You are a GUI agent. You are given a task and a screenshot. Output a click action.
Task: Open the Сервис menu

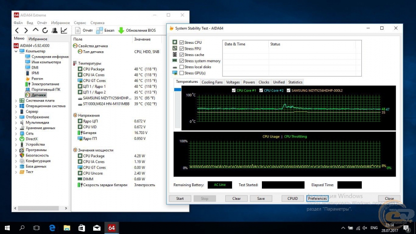click(x=80, y=23)
